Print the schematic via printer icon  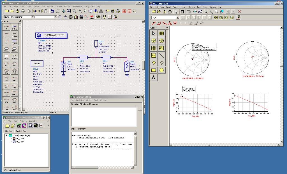pyautogui.click(x=23, y=11)
